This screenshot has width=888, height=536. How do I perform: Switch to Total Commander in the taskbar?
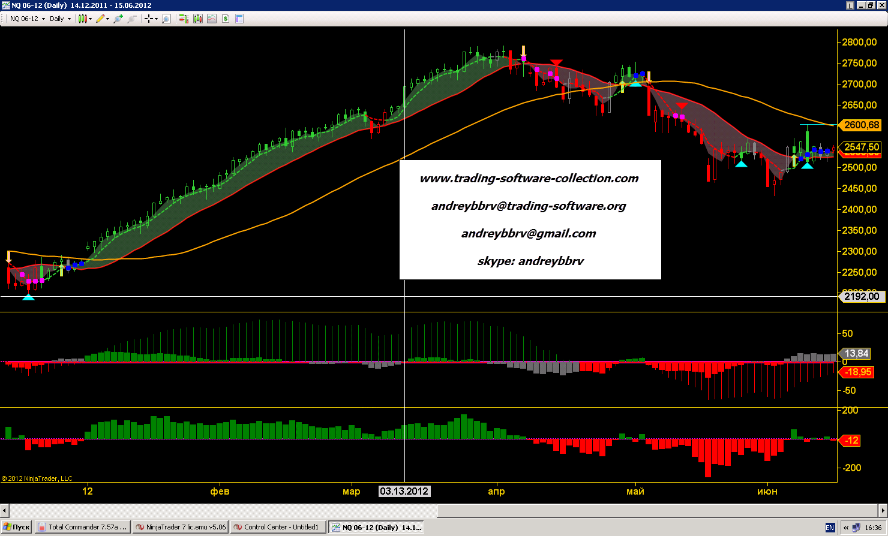click(82, 527)
